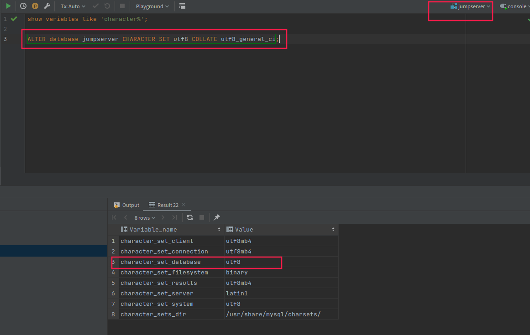Switch to the Output tab
This screenshot has width=530, height=335.
click(x=130, y=205)
